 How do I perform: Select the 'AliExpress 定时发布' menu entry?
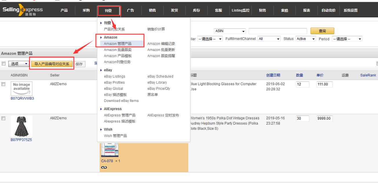[163, 115]
